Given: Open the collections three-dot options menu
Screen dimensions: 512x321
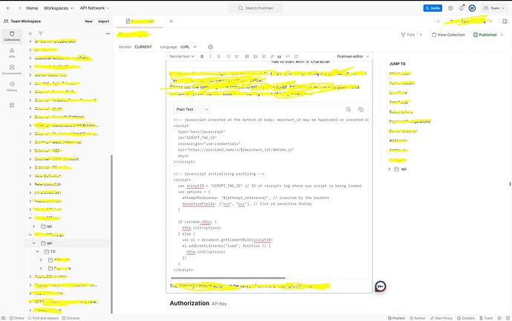Looking at the screenshot, I should (108, 33).
